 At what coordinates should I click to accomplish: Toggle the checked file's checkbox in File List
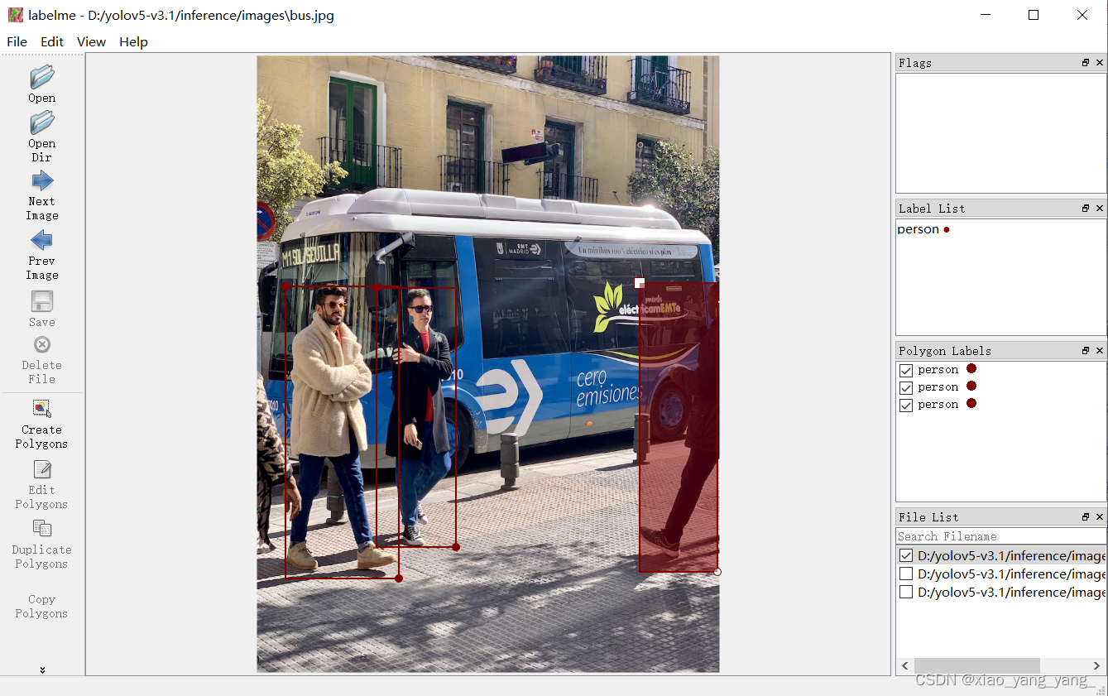[x=906, y=556]
